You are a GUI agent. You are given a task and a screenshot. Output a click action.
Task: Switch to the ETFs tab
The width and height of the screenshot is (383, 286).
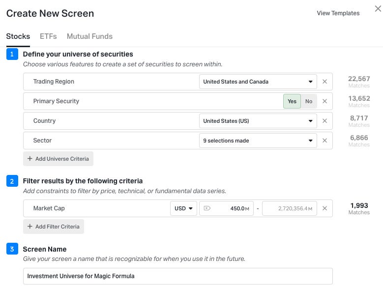click(x=48, y=36)
